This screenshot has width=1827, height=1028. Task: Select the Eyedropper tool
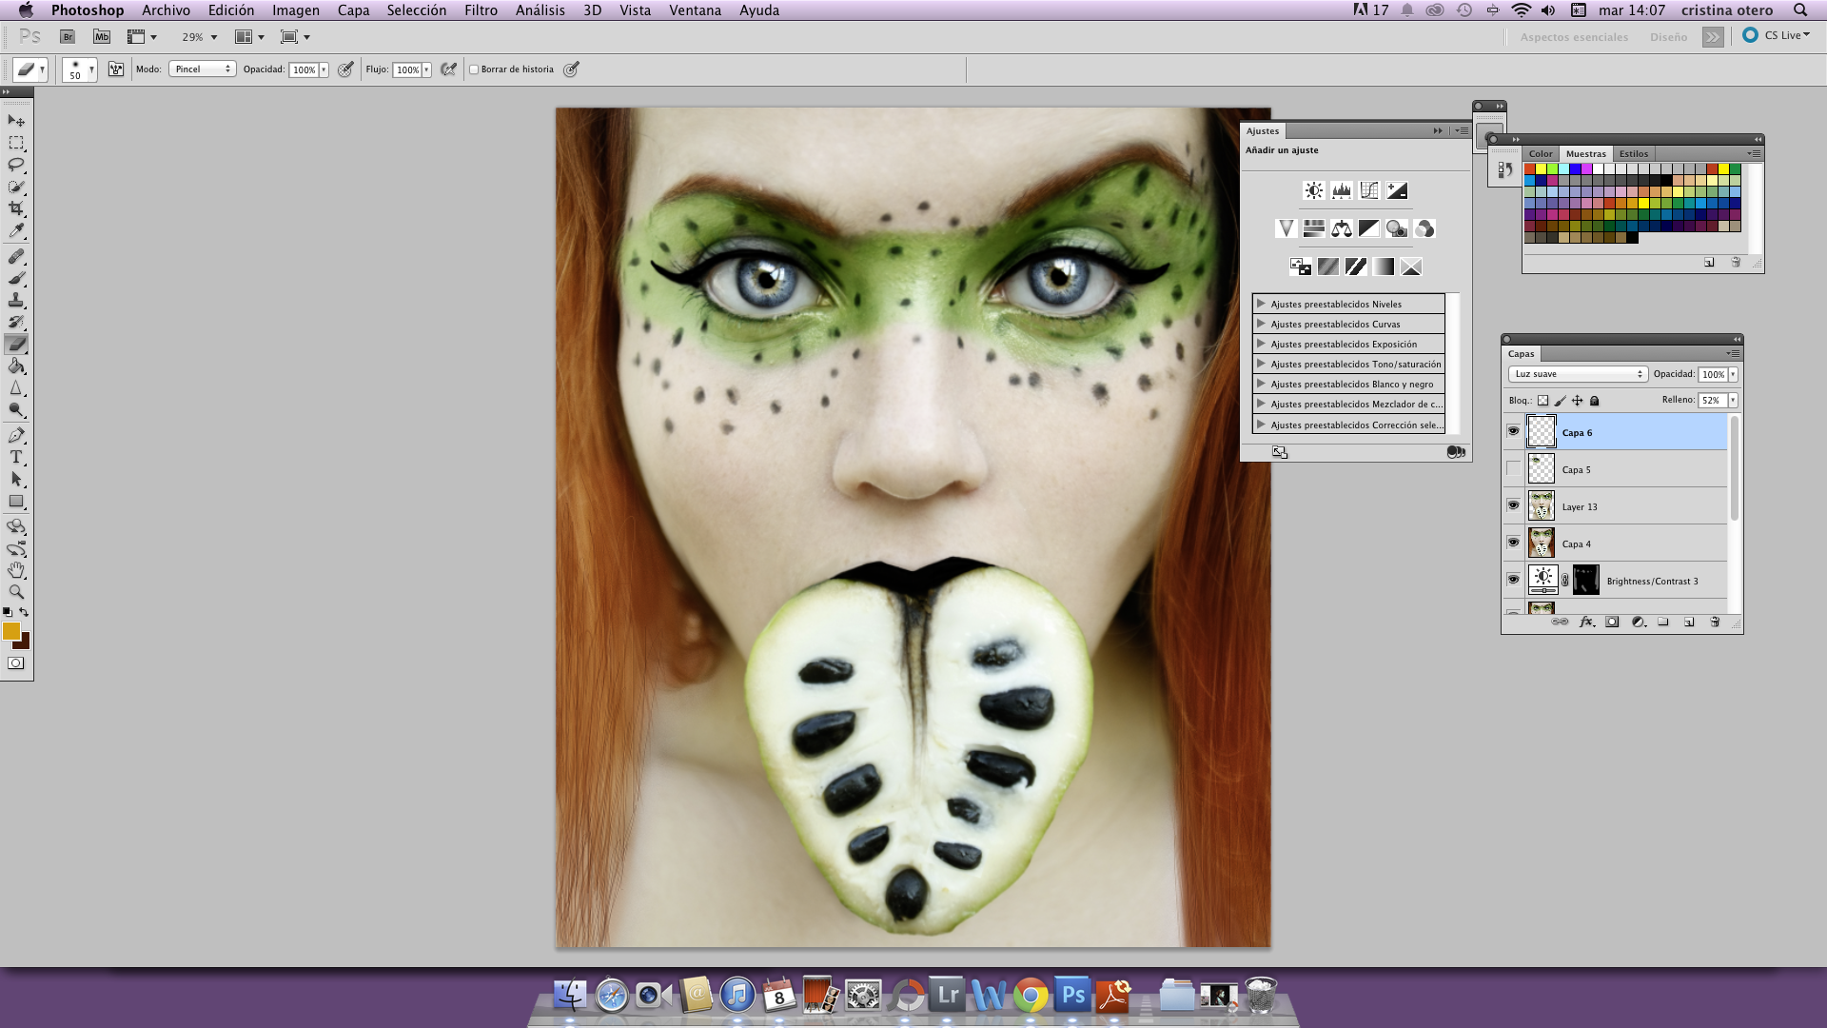[x=16, y=230]
